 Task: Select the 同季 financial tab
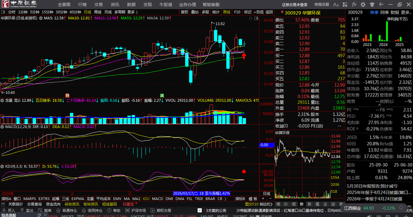pos(384,13)
